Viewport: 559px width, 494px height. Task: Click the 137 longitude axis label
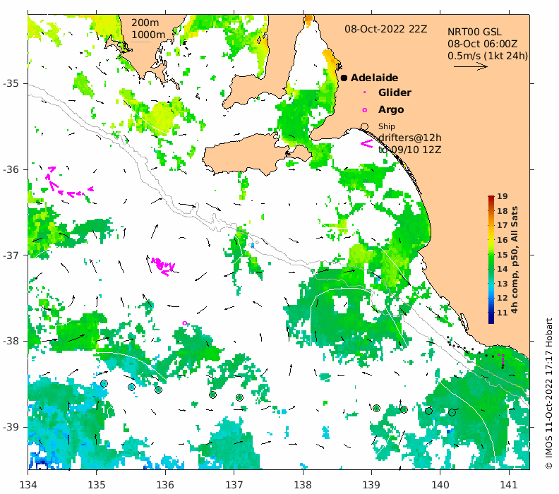pyautogui.click(x=234, y=485)
